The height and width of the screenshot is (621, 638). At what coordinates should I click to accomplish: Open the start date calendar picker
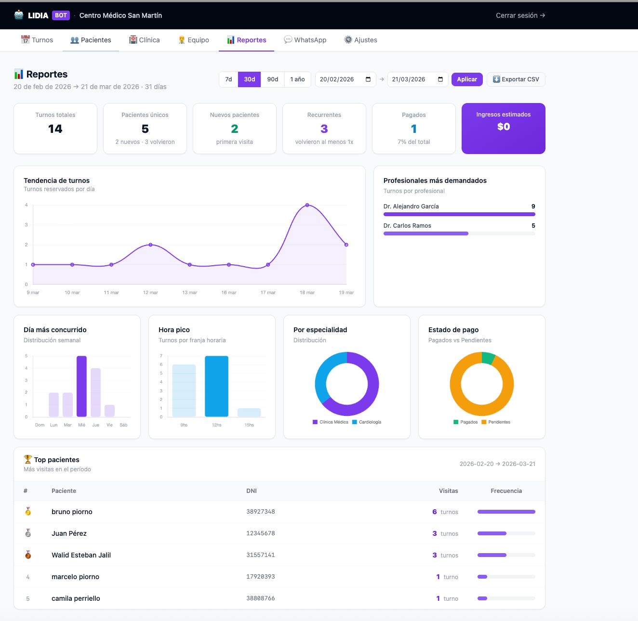368,79
